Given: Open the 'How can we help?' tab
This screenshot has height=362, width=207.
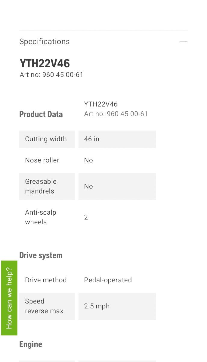Looking at the screenshot, I should (x=9, y=298).
